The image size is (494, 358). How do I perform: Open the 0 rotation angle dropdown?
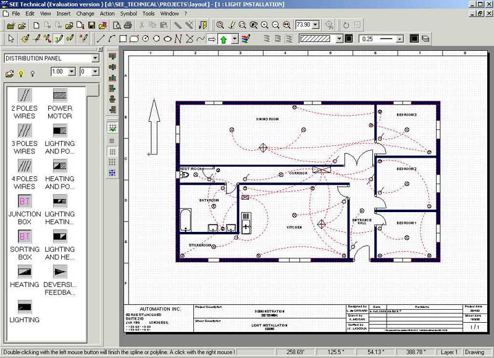point(95,72)
